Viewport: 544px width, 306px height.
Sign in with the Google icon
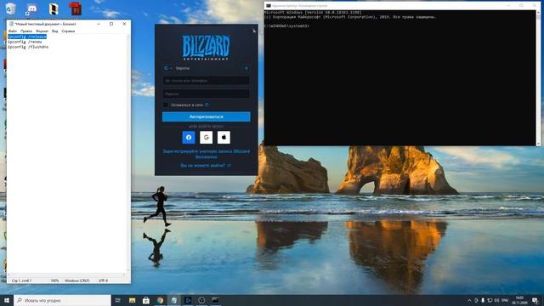tap(206, 138)
